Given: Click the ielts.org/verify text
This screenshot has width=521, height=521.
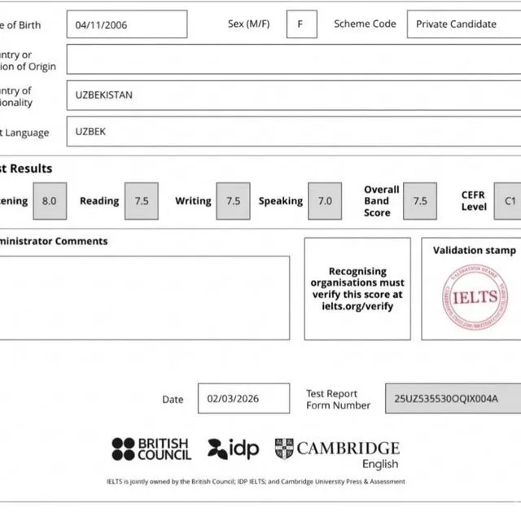Looking at the screenshot, I should (357, 306).
